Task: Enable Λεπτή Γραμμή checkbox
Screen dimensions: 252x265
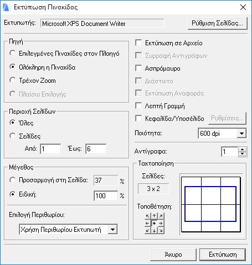Action: coord(138,106)
